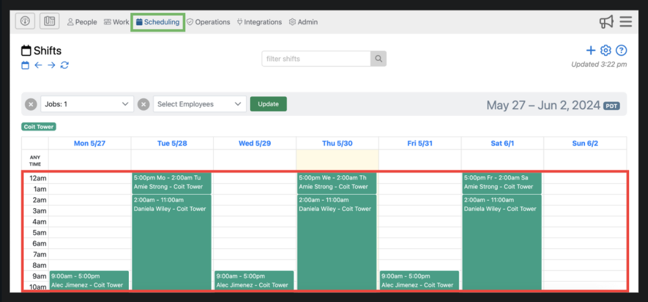648x302 pixels.
Task: Click the green Update button
Action: pyautogui.click(x=268, y=104)
